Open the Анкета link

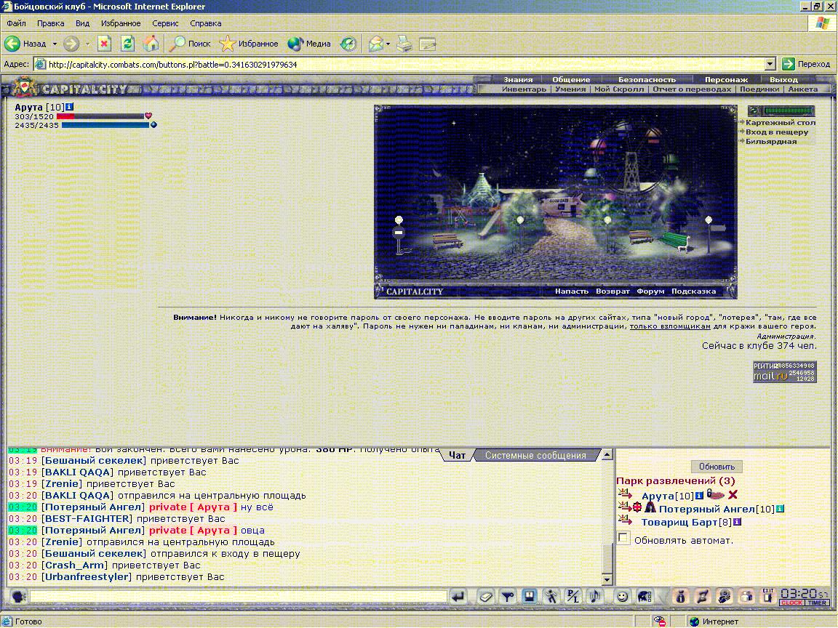click(x=803, y=89)
